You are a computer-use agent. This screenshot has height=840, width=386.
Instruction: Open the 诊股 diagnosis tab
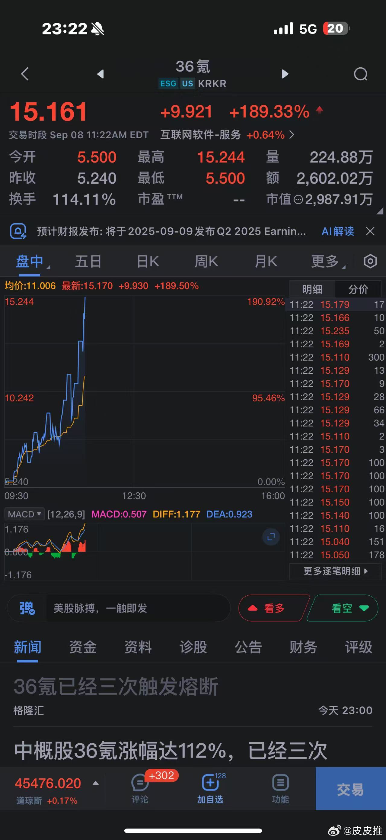(193, 647)
